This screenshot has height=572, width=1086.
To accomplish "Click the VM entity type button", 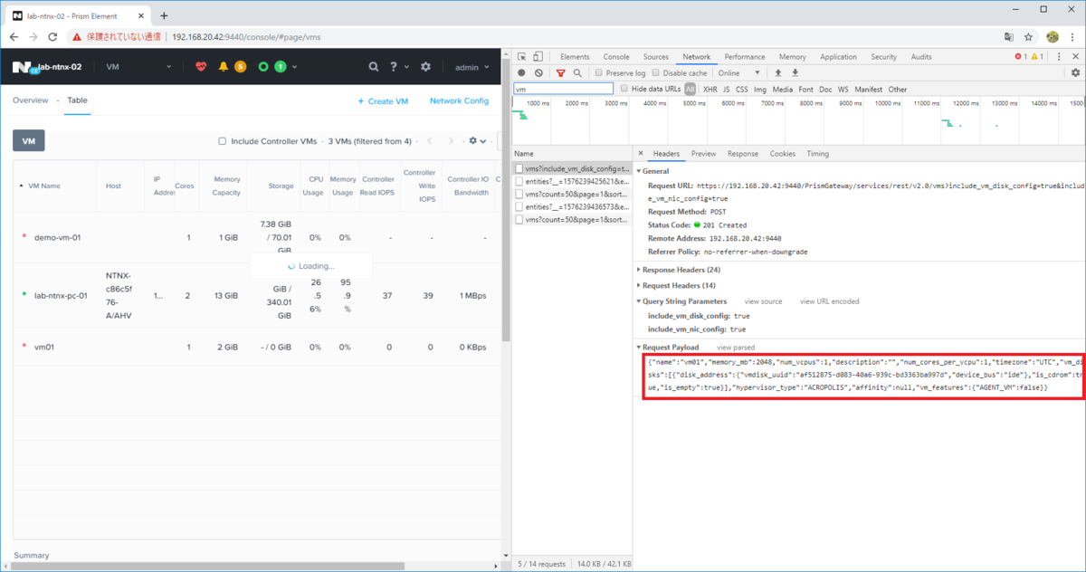I will (29, 141).
